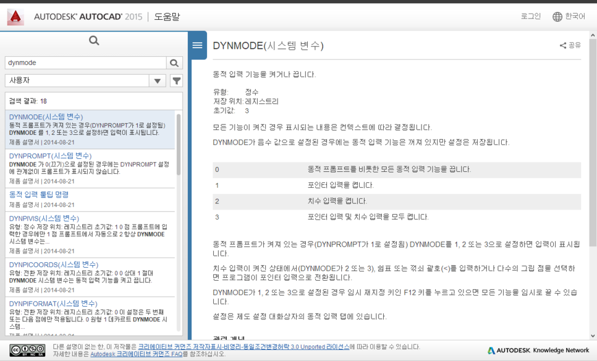The image size is (597, 361).
Task: Click the content scrollbar up arrow
Action: 593,35
